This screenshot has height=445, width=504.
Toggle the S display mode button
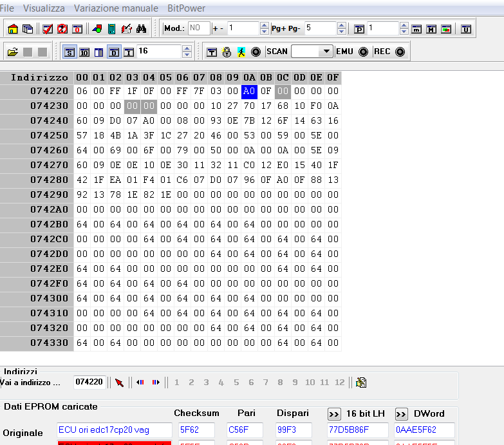pos(69,52)
